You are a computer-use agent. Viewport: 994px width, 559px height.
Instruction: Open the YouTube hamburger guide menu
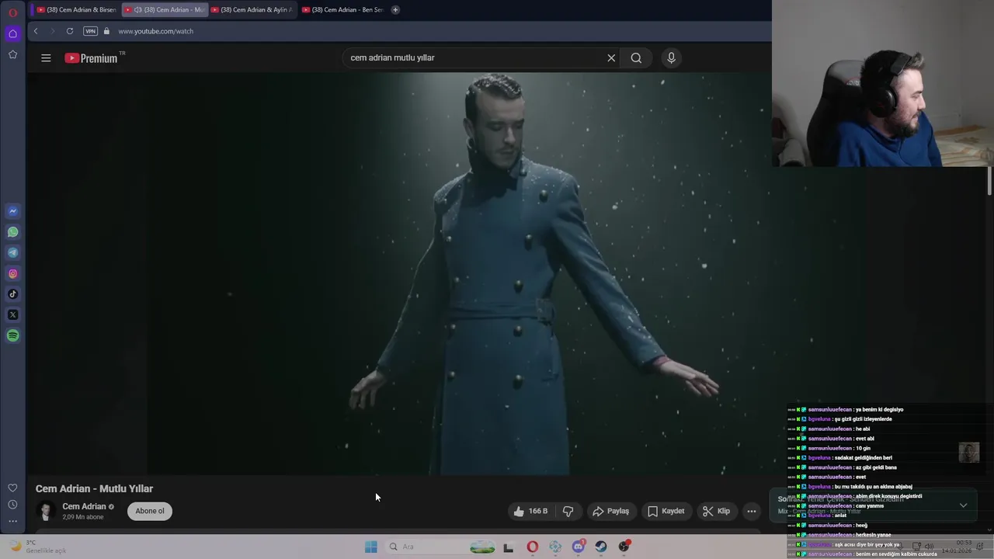tap(46, 57)
